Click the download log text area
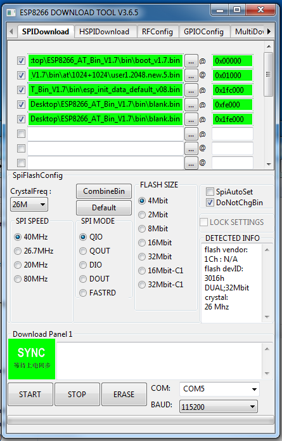The height and width of the screenshot is (441, 282). click(160, 361)
